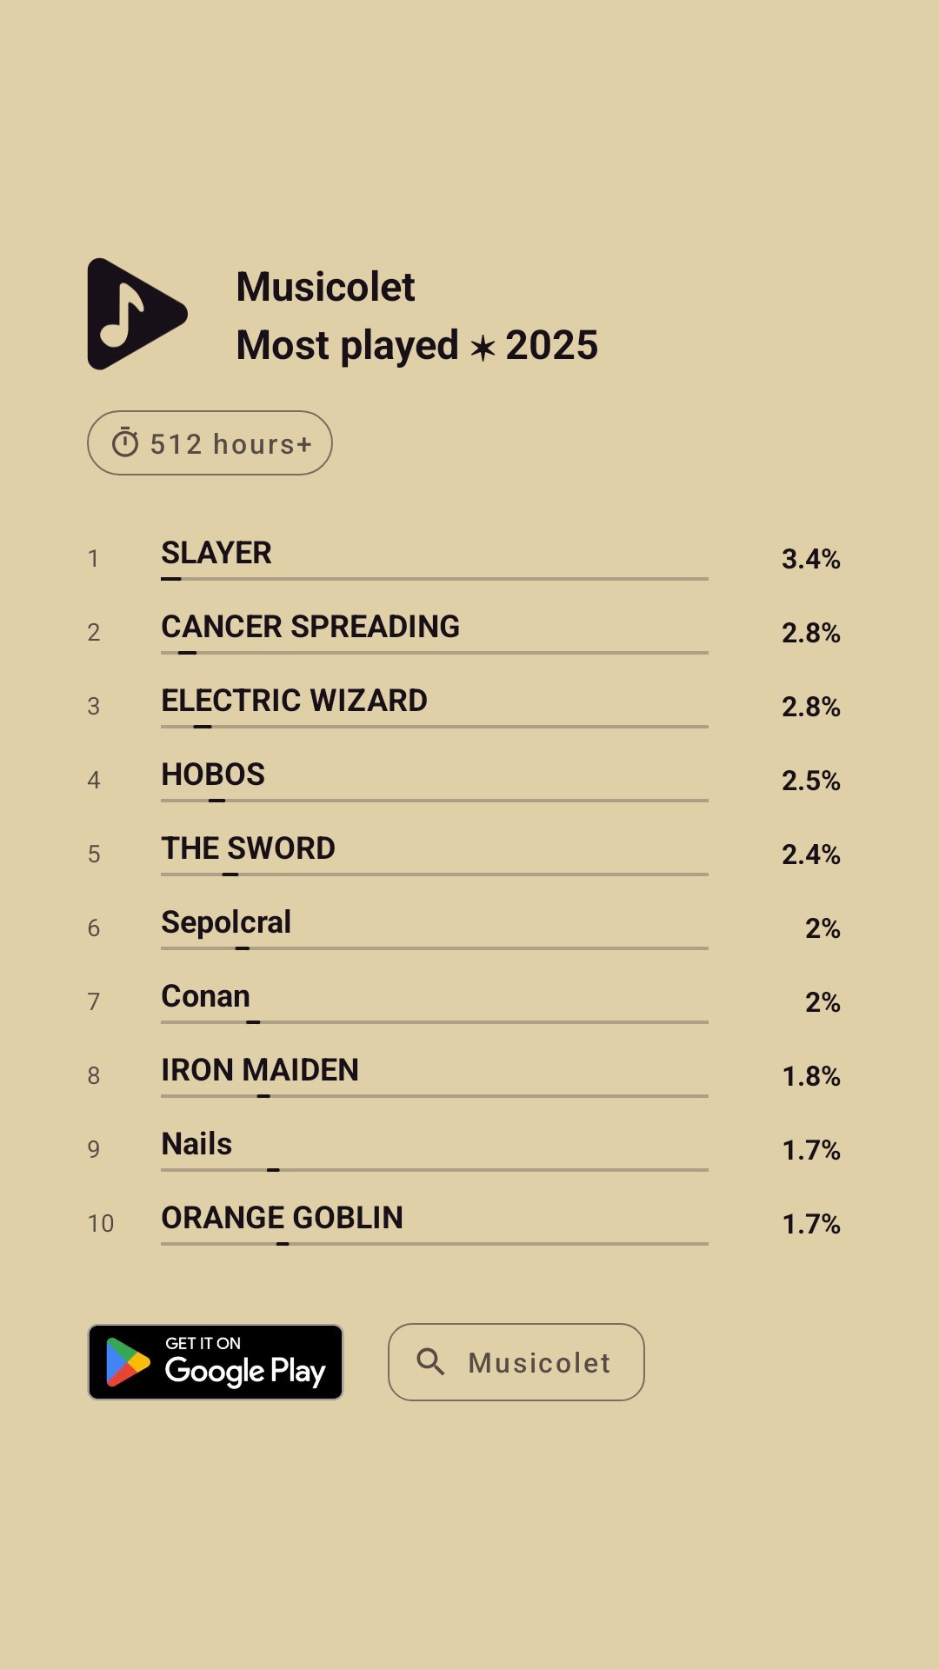Click the Nails artist entry

click(196, 1144)
